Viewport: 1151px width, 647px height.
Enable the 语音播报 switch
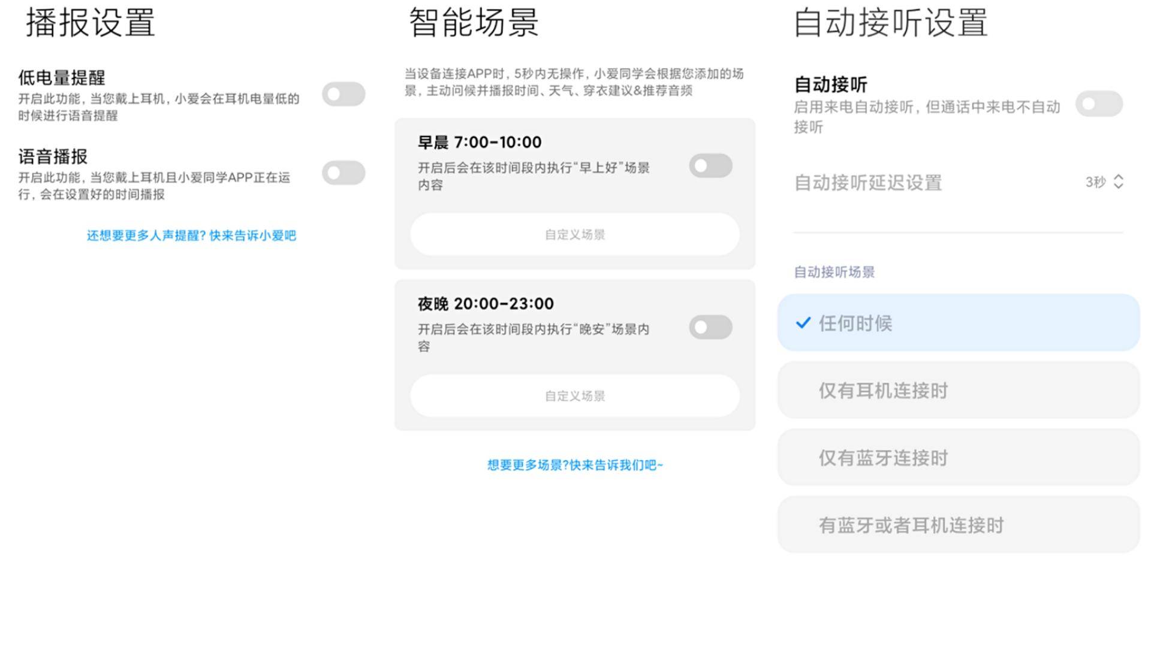point(343,173)
